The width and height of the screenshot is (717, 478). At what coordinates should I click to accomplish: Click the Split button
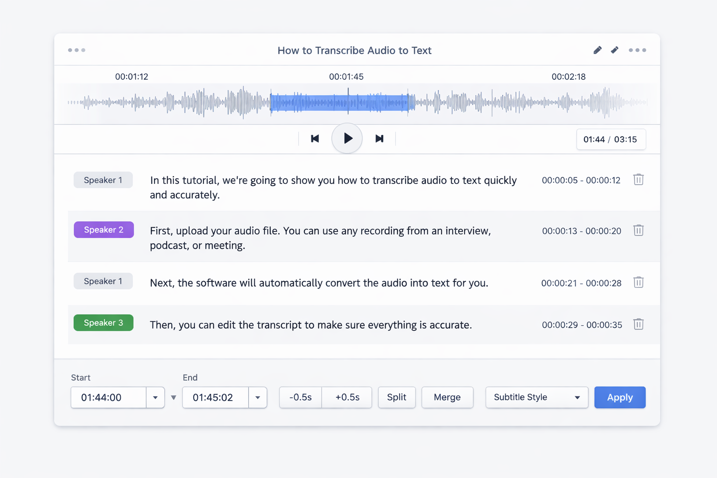pyautogui.click(x=396, y=397)
